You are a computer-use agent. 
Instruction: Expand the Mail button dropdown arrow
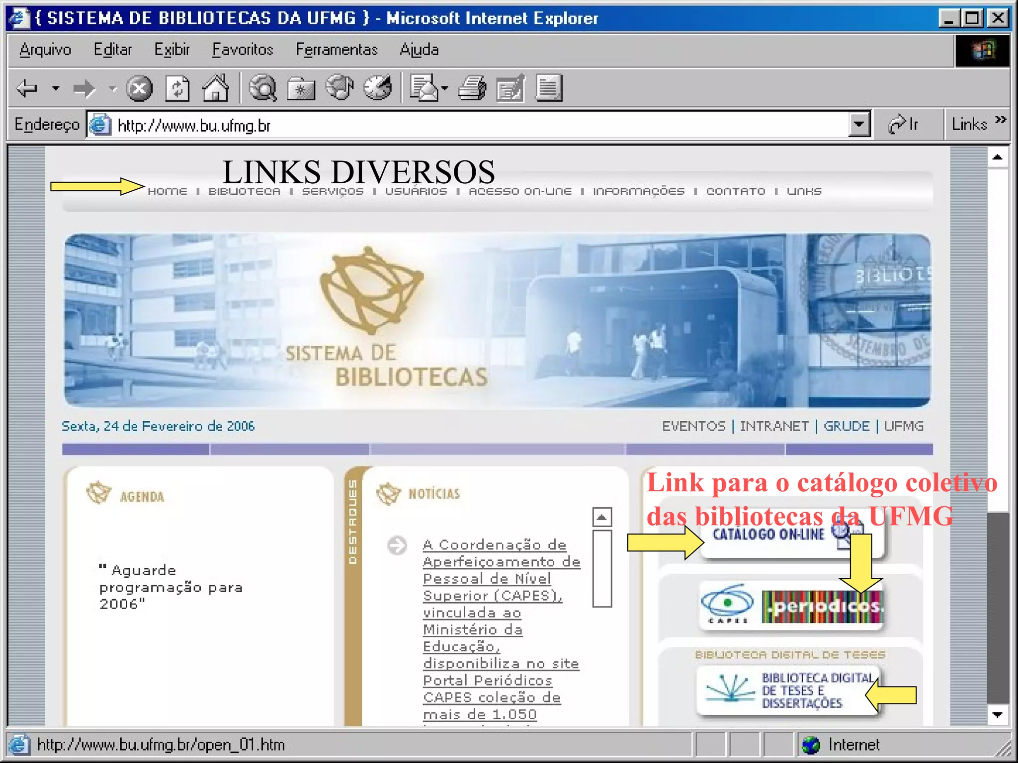445,89
